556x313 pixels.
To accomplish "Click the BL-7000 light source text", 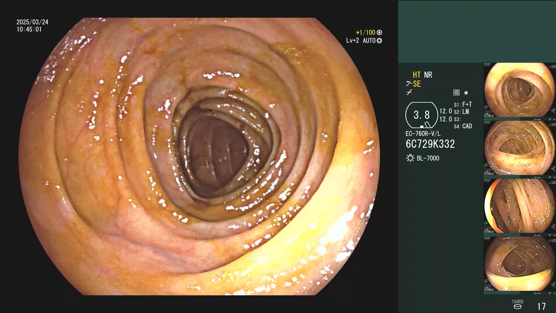I will coord(428,158).
